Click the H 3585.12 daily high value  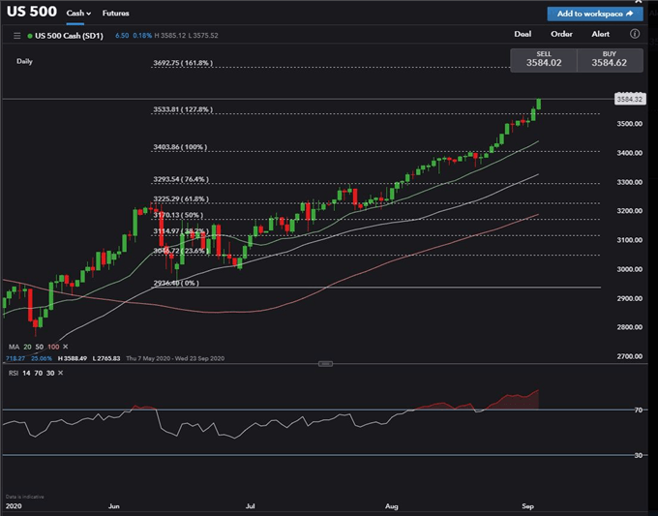(170, 36)
